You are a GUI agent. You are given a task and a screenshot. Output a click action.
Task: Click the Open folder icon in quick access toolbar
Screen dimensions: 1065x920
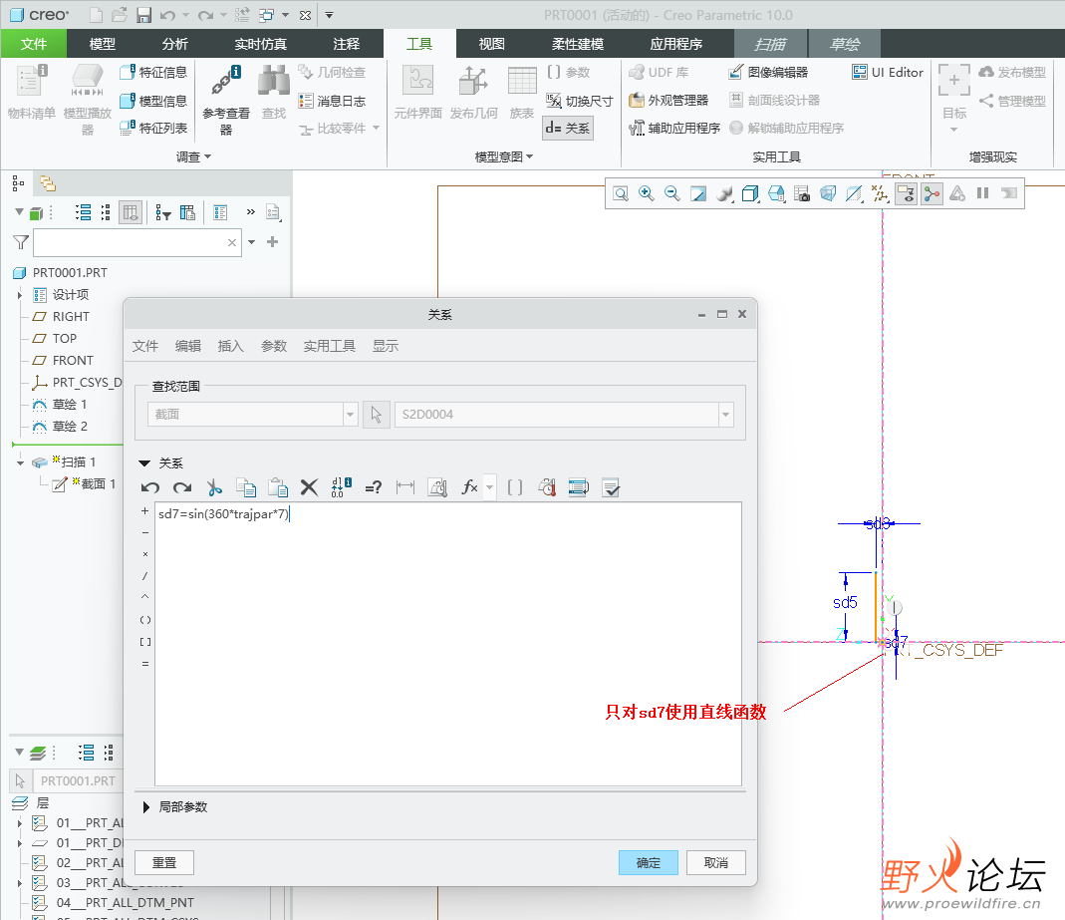pos(119,15)
